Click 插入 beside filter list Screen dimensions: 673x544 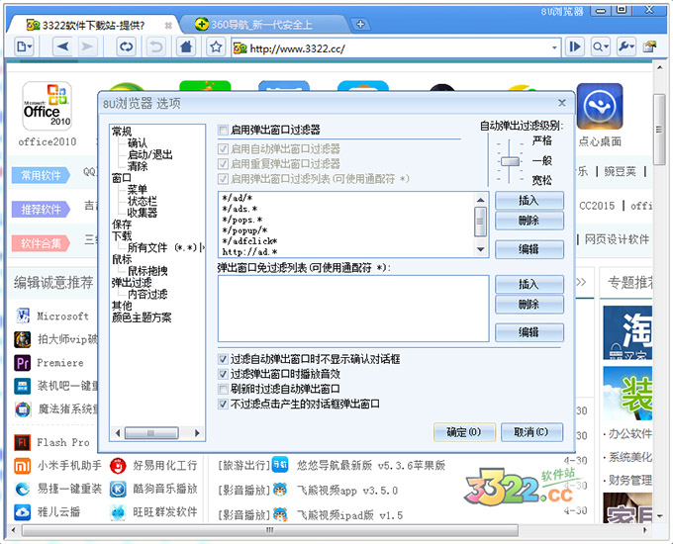[529, 201]
